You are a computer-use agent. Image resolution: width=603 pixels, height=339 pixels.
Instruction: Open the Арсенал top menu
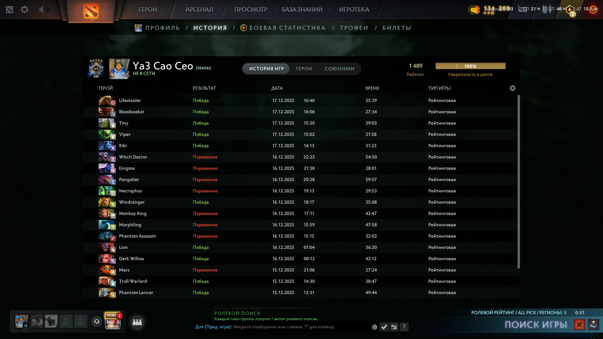[x=199, y=9]
